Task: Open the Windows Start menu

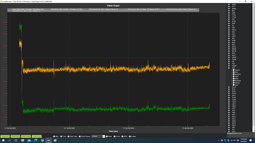Action: coord(3,140)
